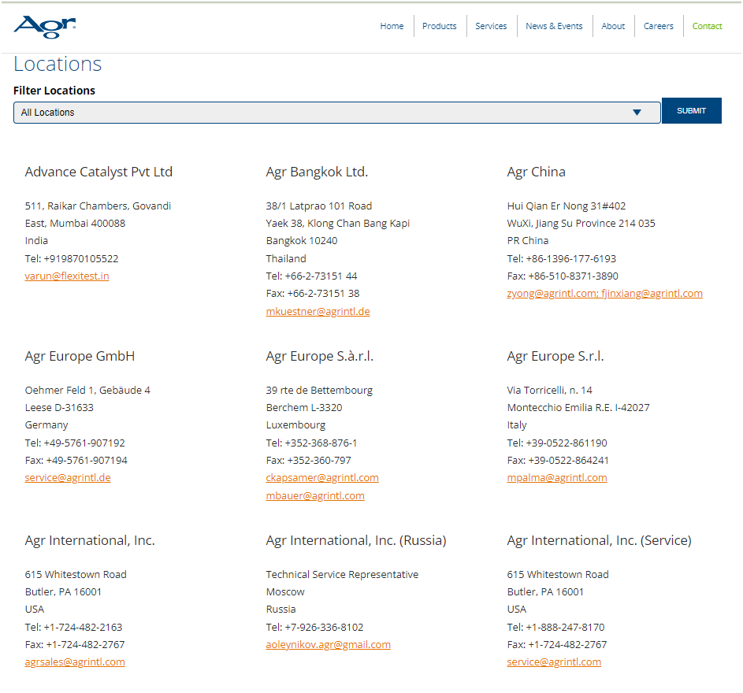
Task: Select the address line 39 rte de Bettembourg
Action: [x=319, y=391]
